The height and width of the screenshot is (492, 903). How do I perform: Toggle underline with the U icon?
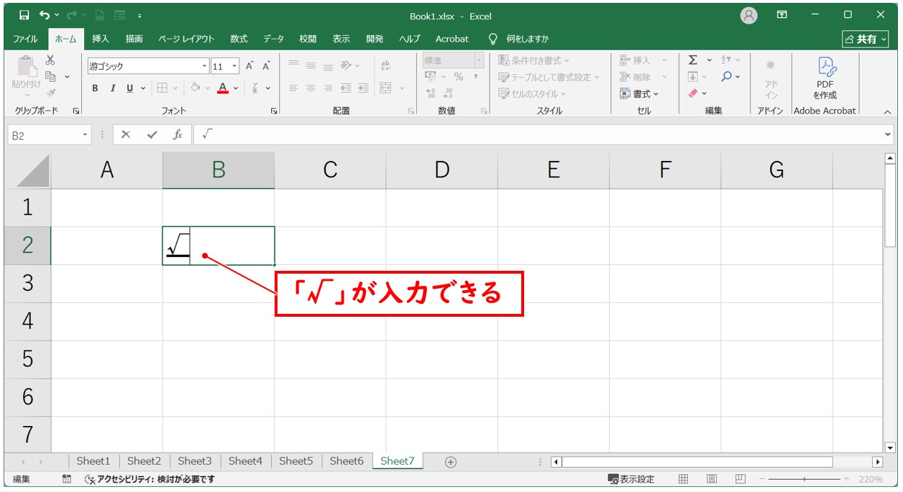tap(129, 88)
